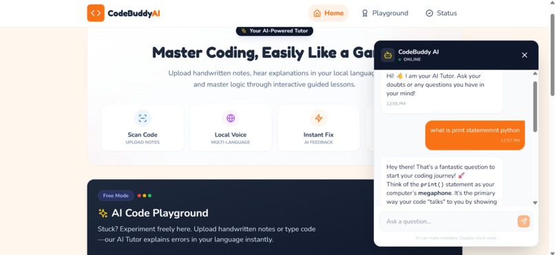
Task: Click the ONLINE status indicator
Action: pyautogui.click(x=410, y=59)
